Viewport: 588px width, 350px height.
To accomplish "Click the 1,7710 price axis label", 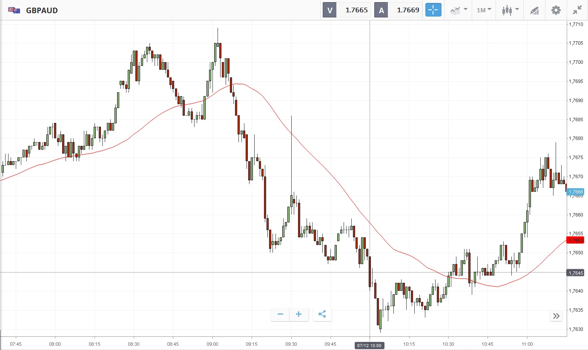I will point(576,24).
